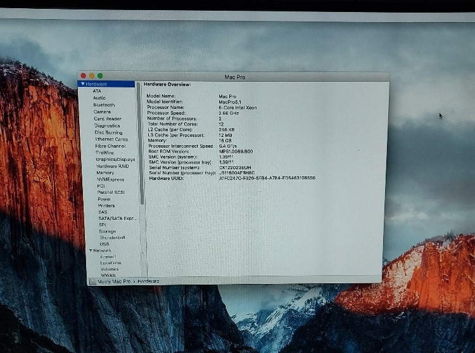Open the Bluetooth section
475x353 pixels.
click(104, 105)
